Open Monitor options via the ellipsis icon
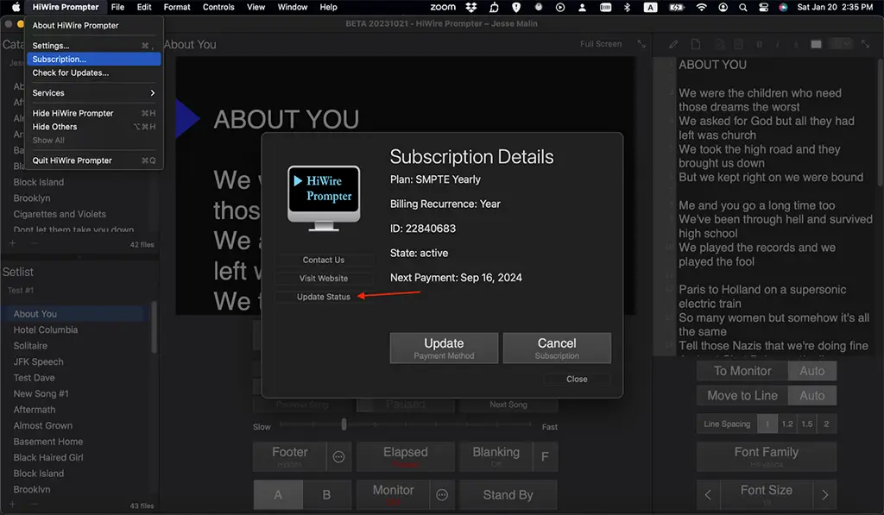The height and width of the screenshot is (515, 884). (442, 494)
